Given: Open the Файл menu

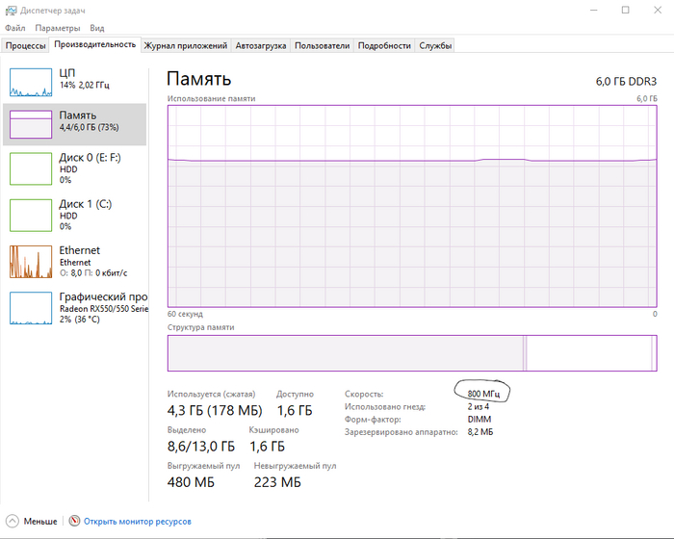Looking at the screenshot, I should (15, 28).
